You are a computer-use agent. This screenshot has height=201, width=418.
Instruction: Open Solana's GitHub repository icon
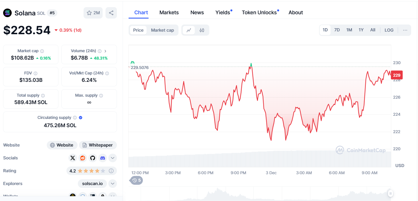click(x=92, y=158)
